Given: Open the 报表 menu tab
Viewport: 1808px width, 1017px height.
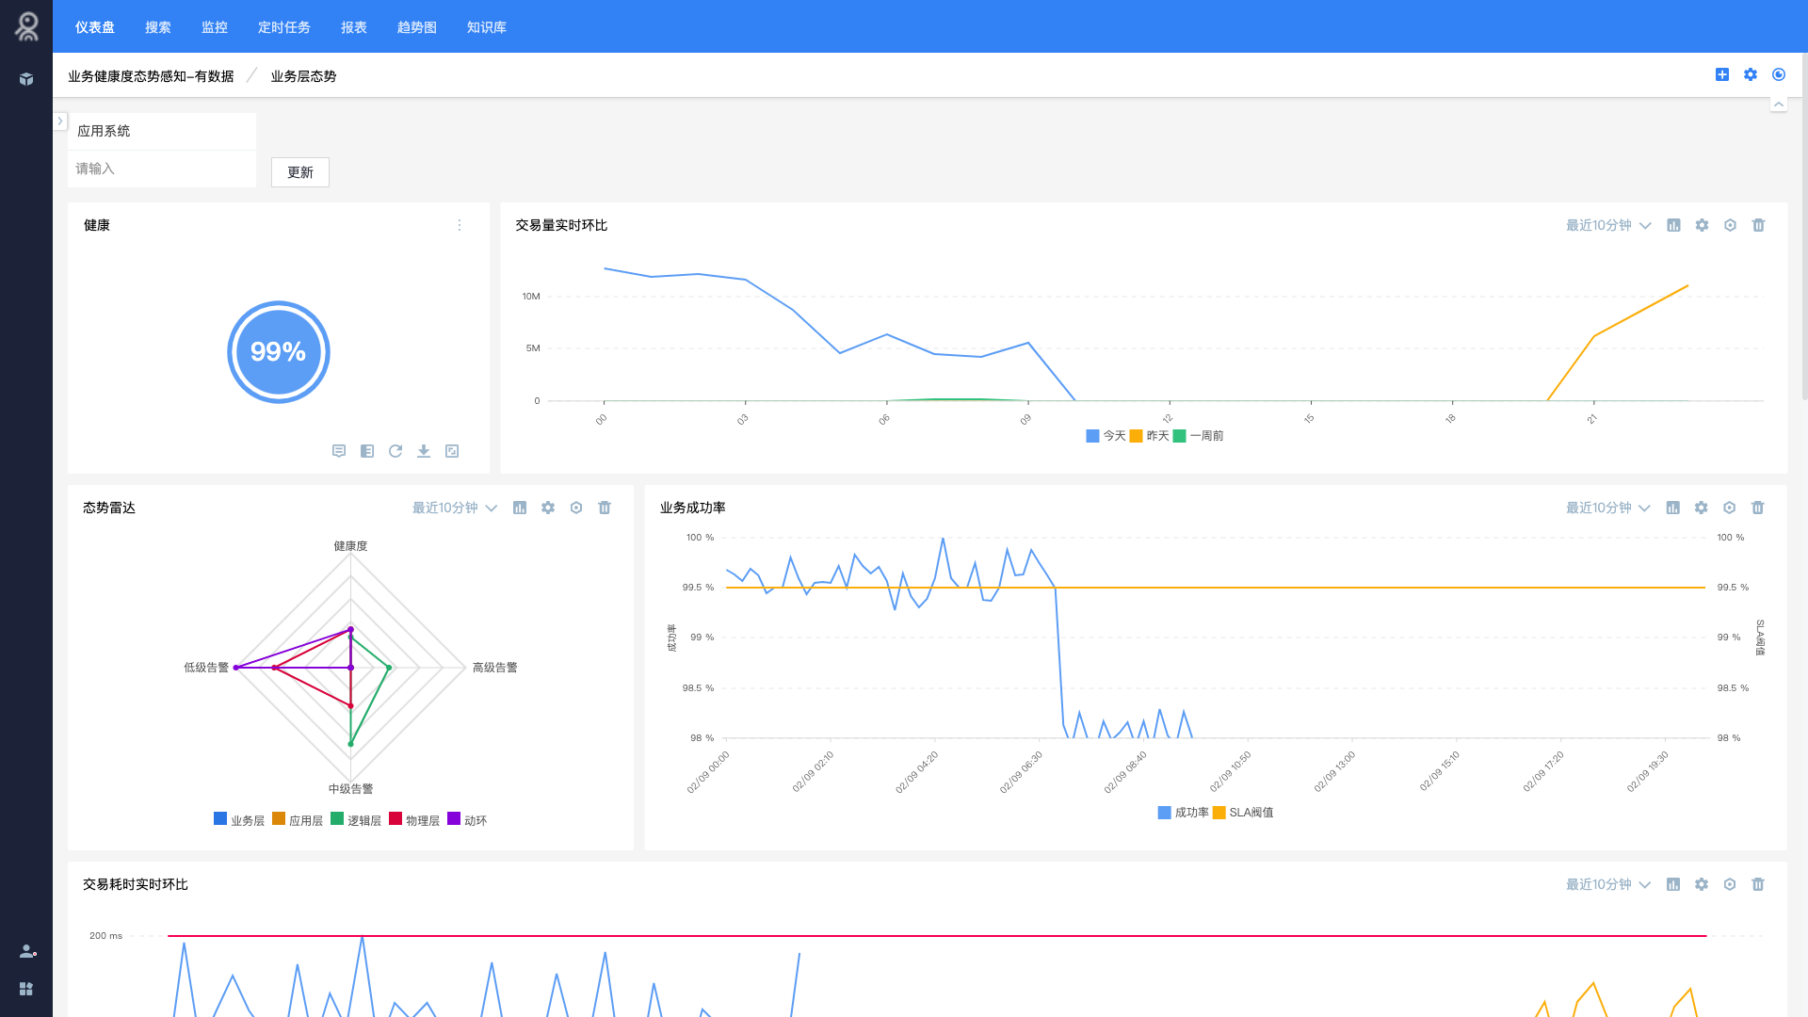Looking at the screenshot, I should point(354,27).
